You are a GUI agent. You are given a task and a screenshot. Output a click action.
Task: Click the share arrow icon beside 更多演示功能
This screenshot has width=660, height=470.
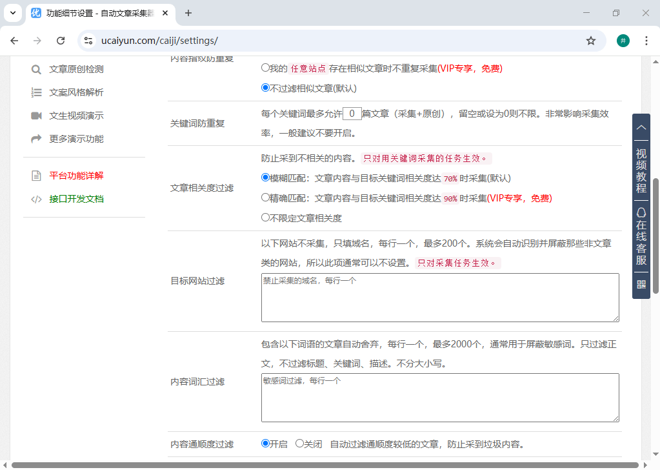(36, 139)
